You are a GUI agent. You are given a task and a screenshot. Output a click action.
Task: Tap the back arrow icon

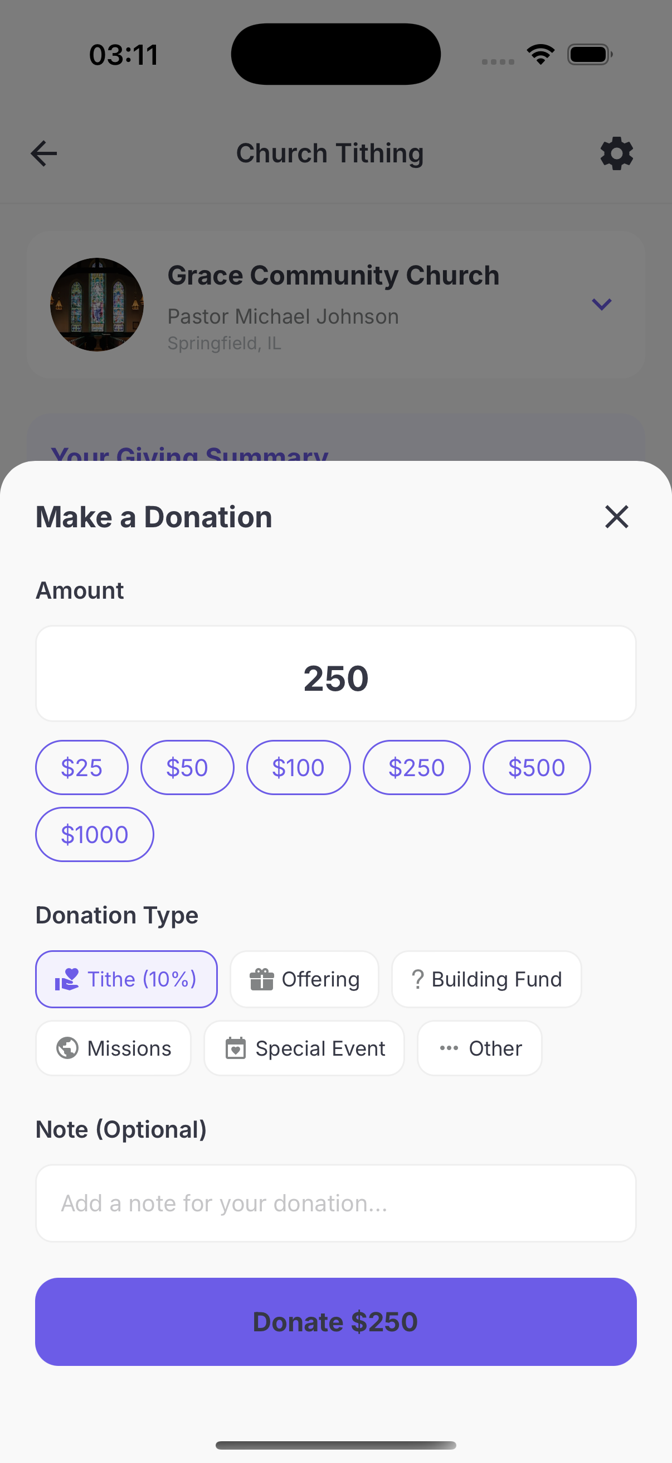tap(43, 153)
